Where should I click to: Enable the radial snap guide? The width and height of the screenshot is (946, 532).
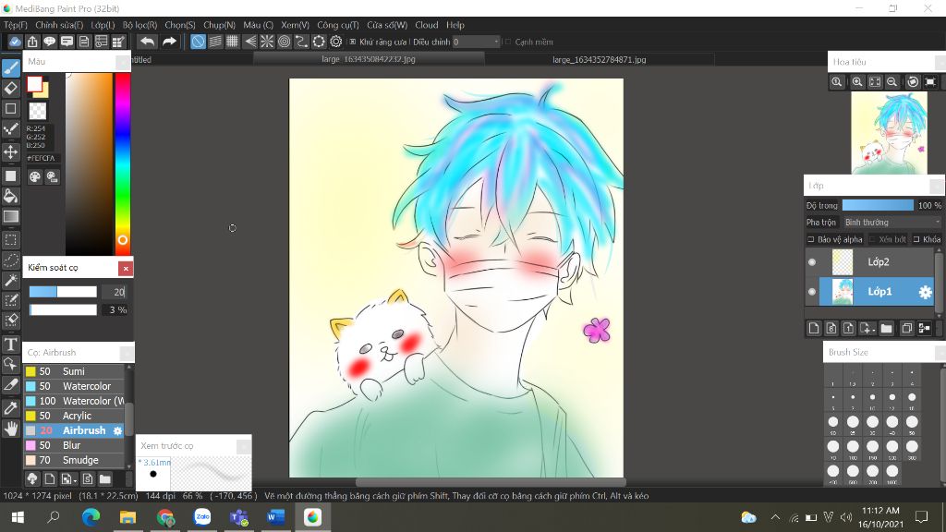(x=267, y=42)
